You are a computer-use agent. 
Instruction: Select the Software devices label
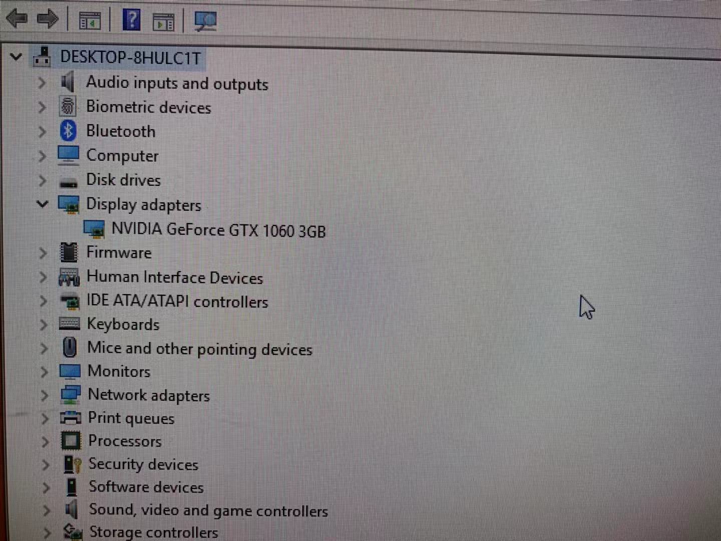point(146,487)
